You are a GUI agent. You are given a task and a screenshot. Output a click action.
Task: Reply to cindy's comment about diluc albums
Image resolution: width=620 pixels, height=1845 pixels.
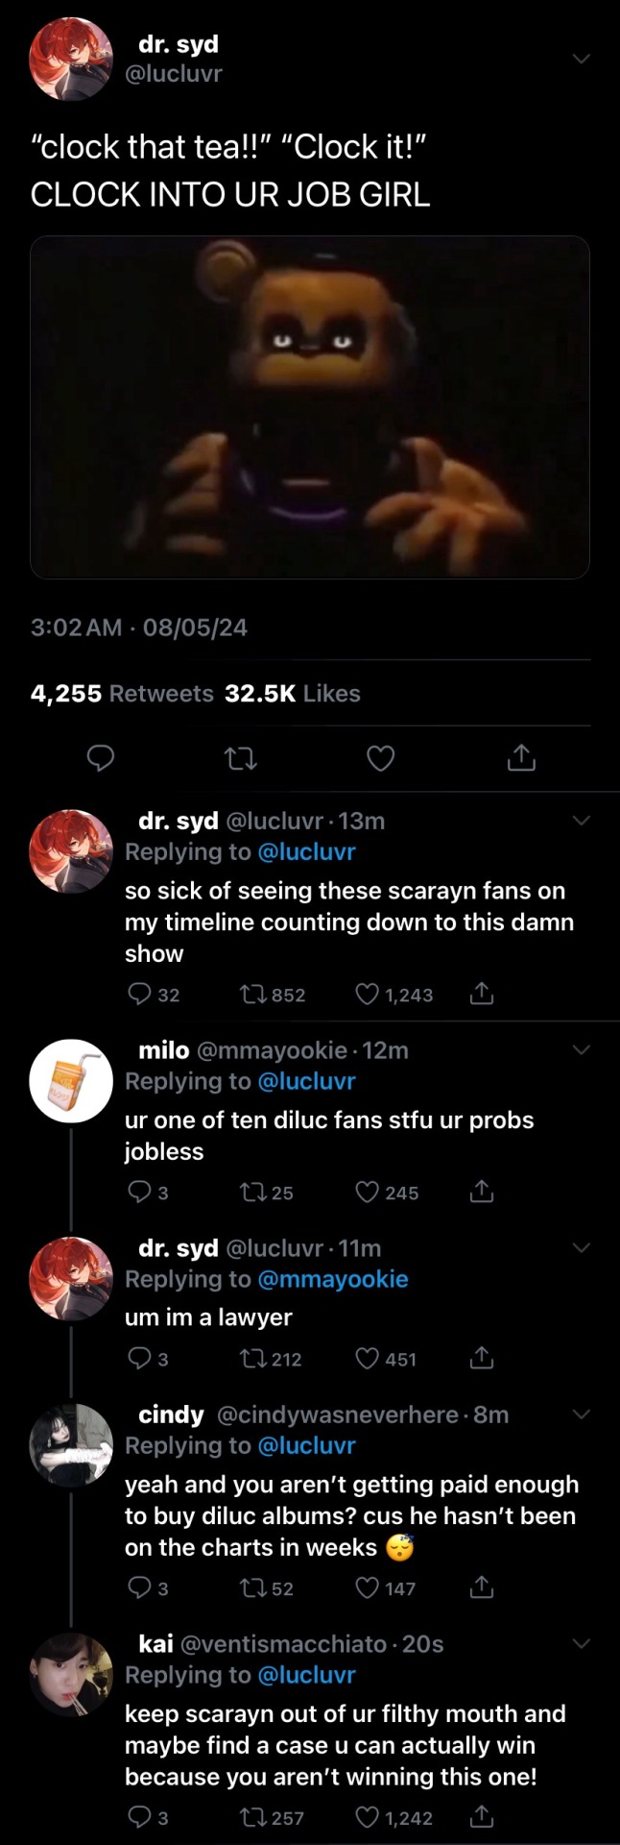(x=139, y=1588)
